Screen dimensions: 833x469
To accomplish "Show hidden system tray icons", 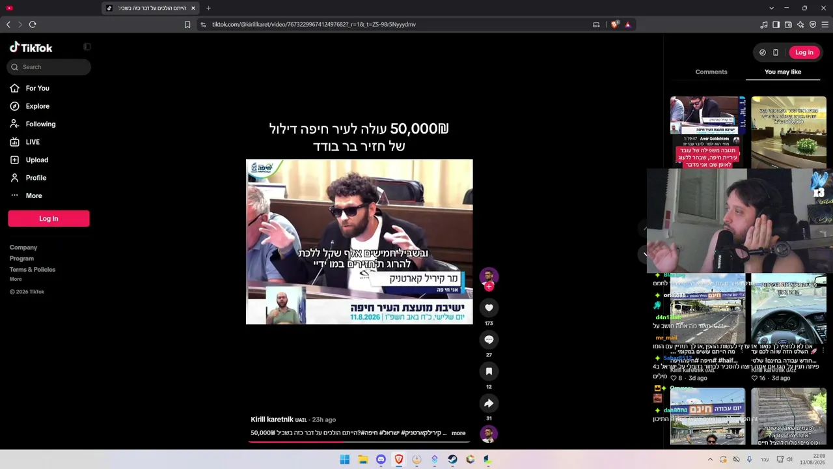I will click(x=710, y=459).
